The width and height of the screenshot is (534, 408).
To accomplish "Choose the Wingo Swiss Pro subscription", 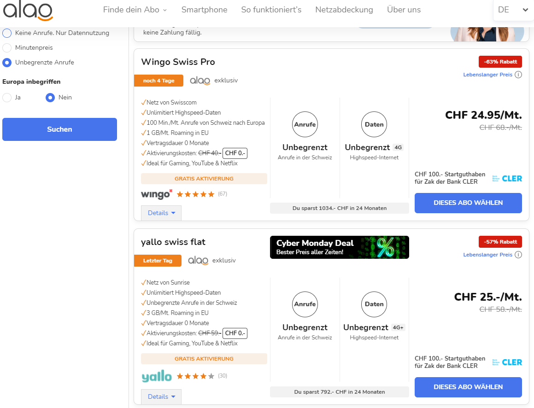I will click(x=468, y=203).
